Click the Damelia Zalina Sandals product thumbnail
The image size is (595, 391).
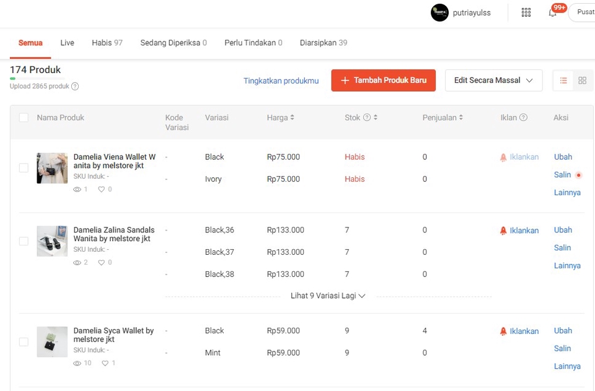tap(51, 241)
